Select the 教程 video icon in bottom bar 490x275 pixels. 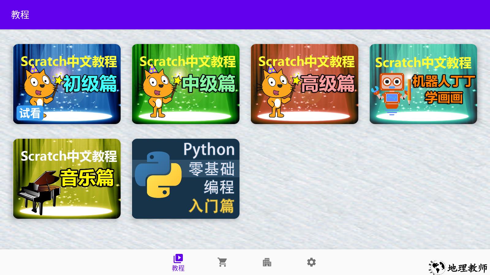coord(178,258)
